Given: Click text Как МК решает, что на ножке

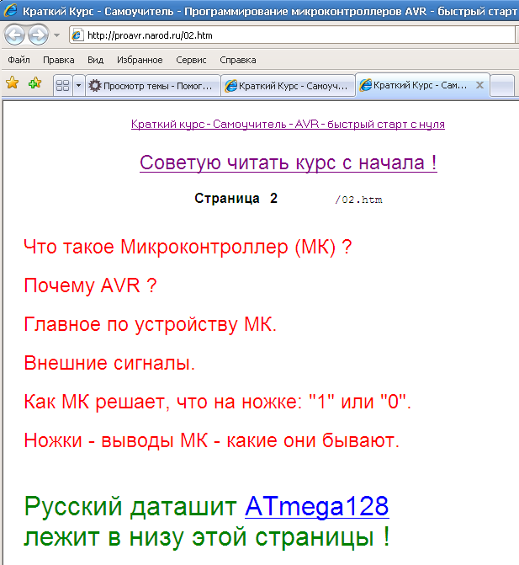Looking at the screenshot, I should point(162,402).
